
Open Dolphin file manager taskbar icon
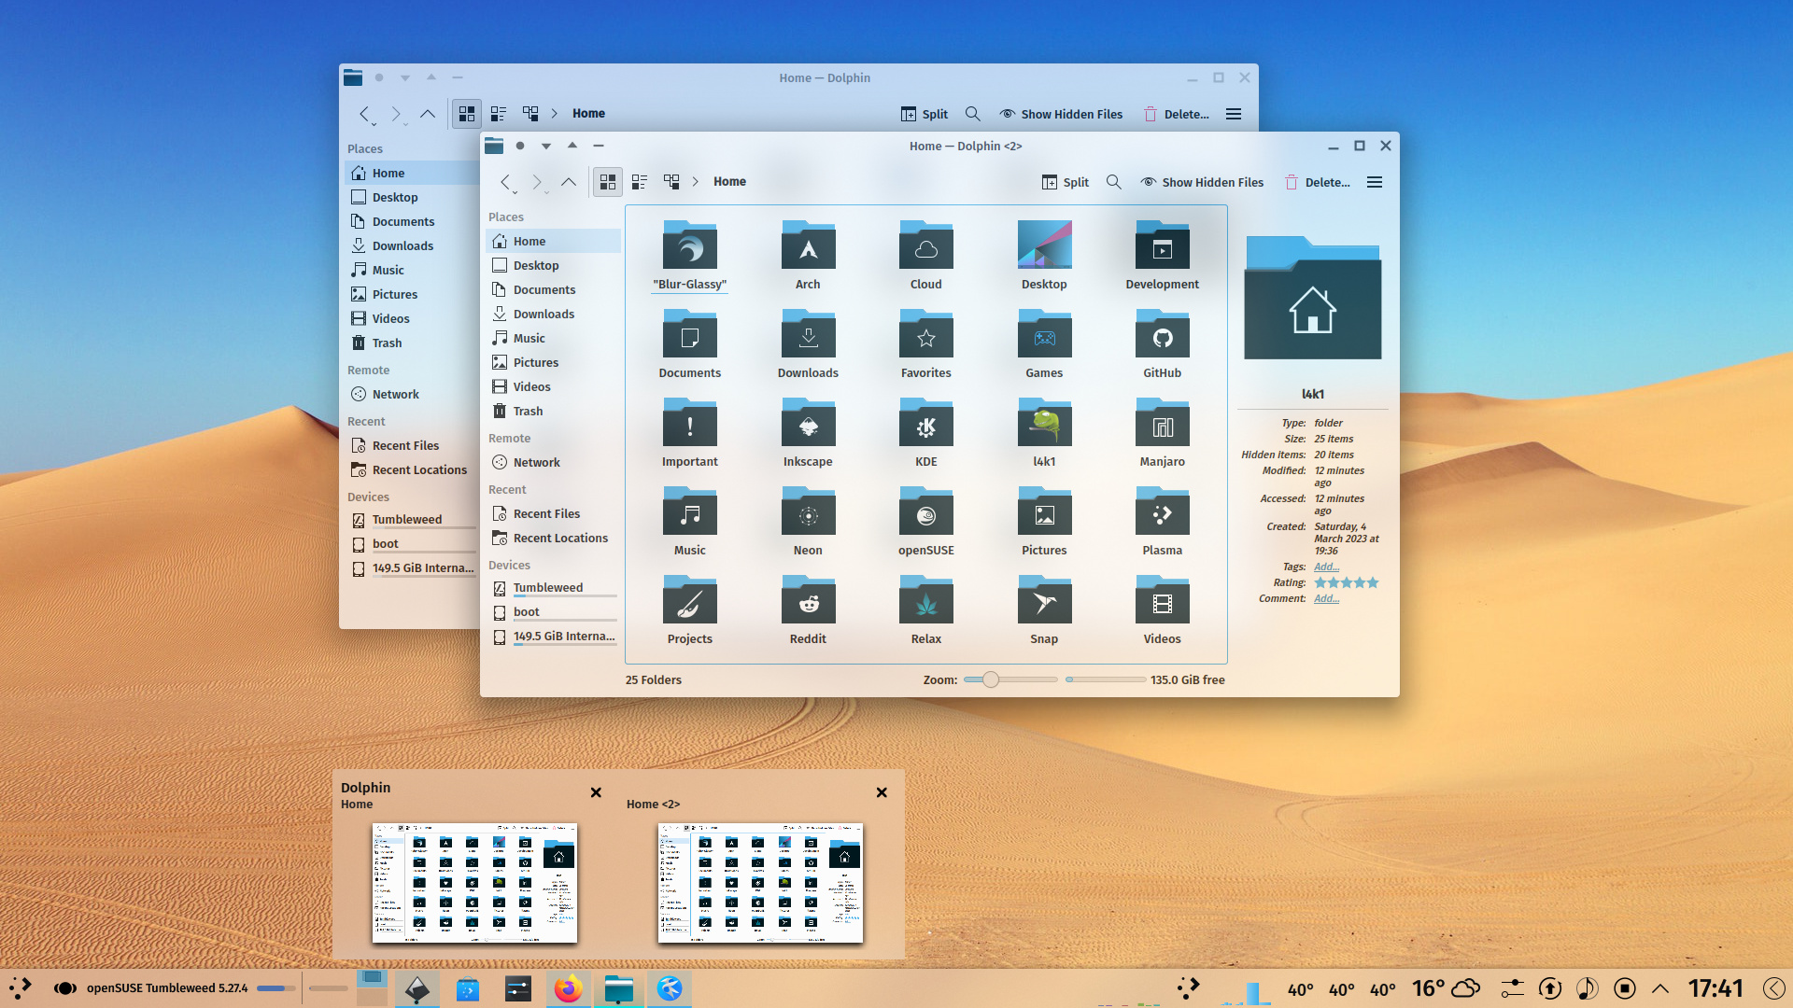[618, 988]
